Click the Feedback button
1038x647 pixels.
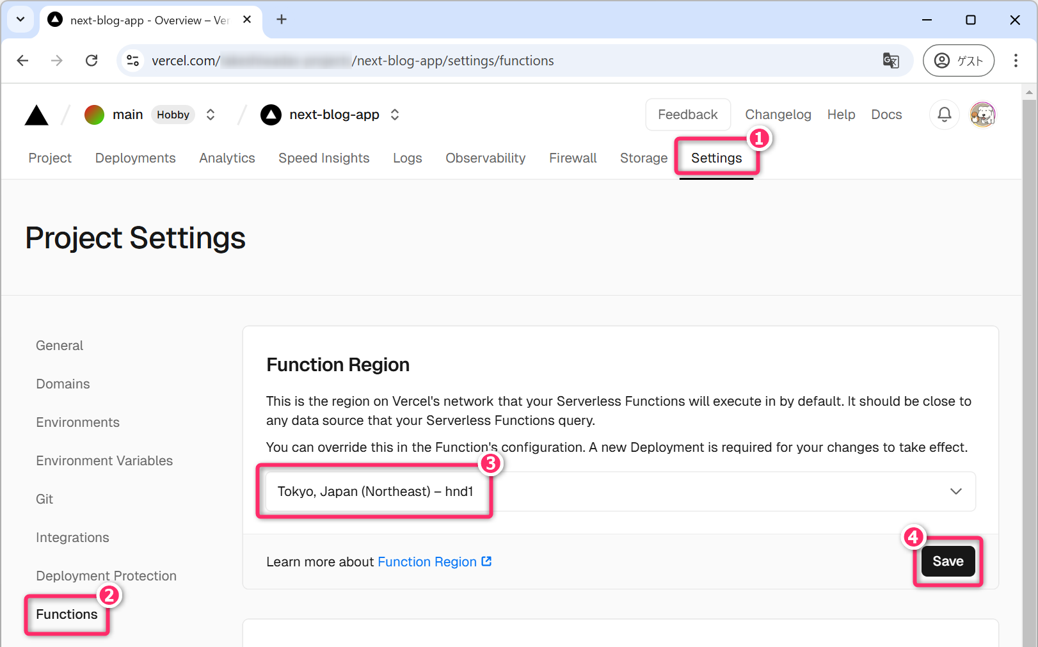687,115
